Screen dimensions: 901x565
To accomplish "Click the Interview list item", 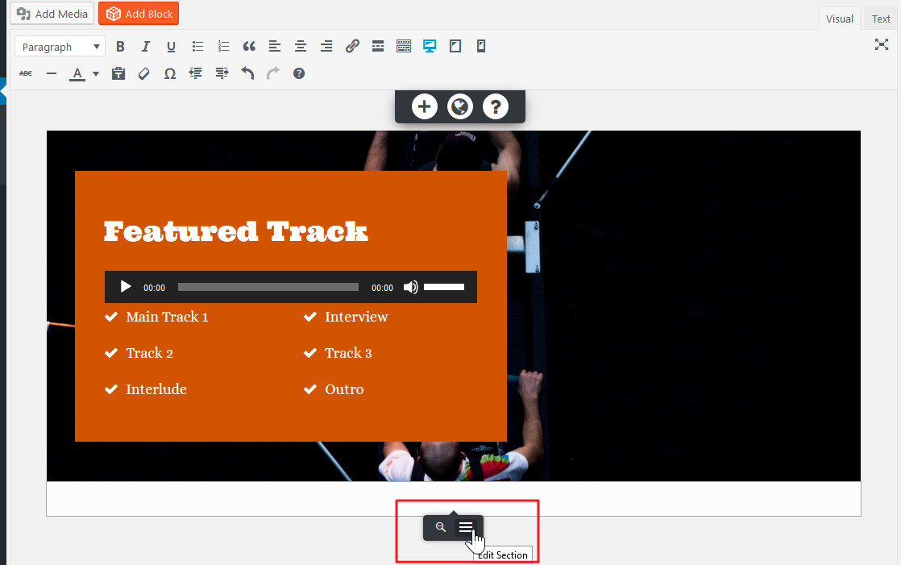I will coord(356,317).
